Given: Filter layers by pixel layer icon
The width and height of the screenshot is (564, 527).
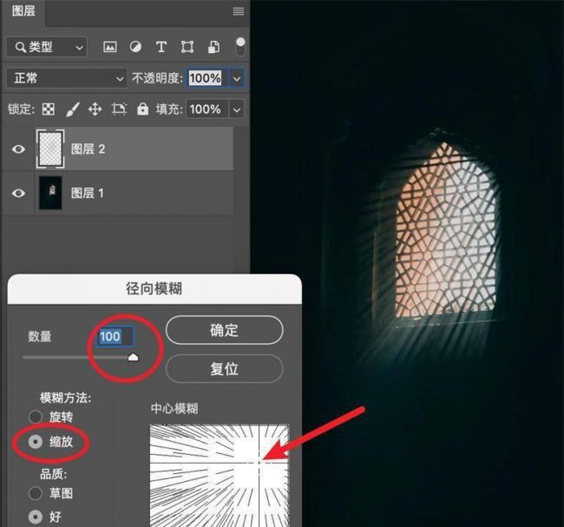Looking at the screenshot, I should [109, 47].
